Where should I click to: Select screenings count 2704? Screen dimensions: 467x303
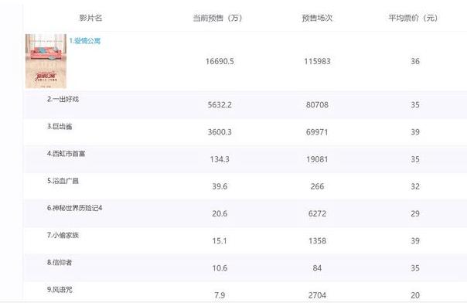coord(317,295)
